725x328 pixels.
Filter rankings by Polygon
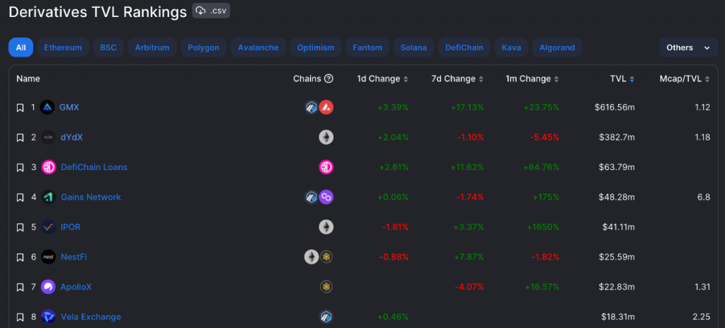[x=203, y=47]
